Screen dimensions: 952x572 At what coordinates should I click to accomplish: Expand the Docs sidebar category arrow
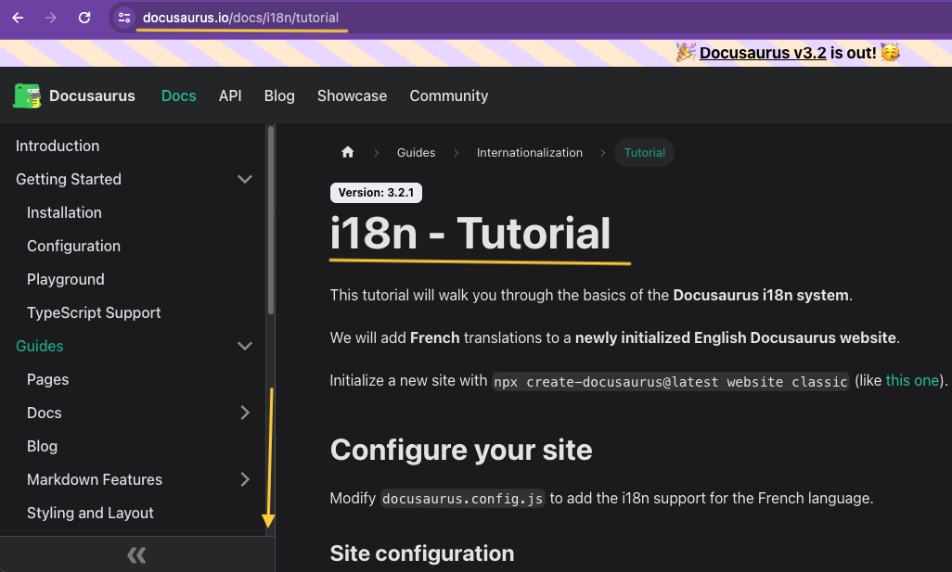pyautogui.click(x=245, y=413)
